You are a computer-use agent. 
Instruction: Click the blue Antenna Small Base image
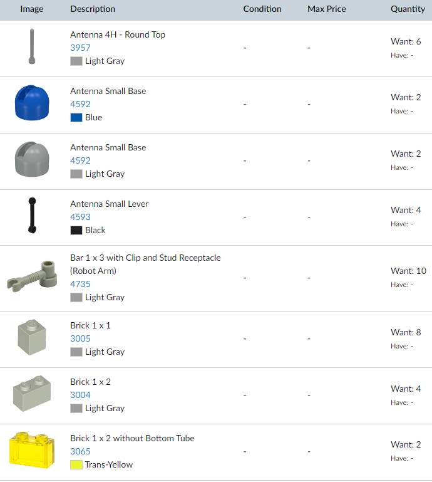point(31,103)
